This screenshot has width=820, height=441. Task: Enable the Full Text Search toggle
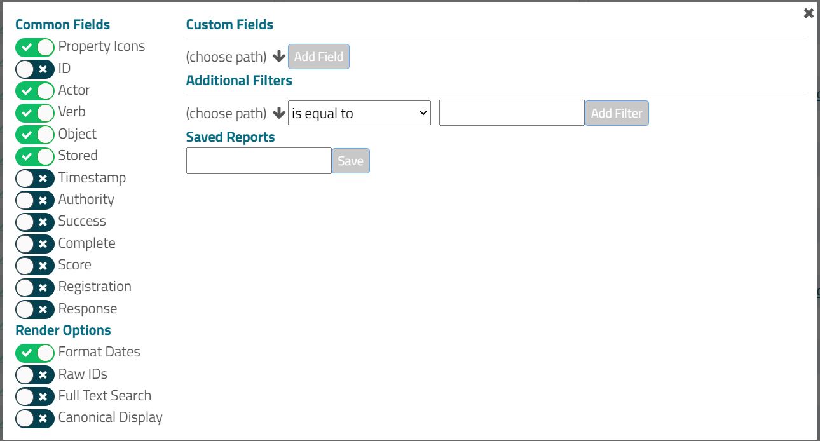pos(35,396)
